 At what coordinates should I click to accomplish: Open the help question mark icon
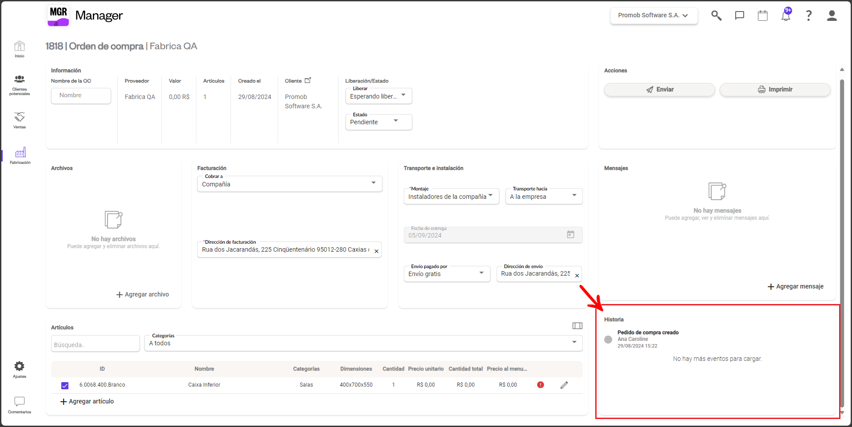click(809, 16)
